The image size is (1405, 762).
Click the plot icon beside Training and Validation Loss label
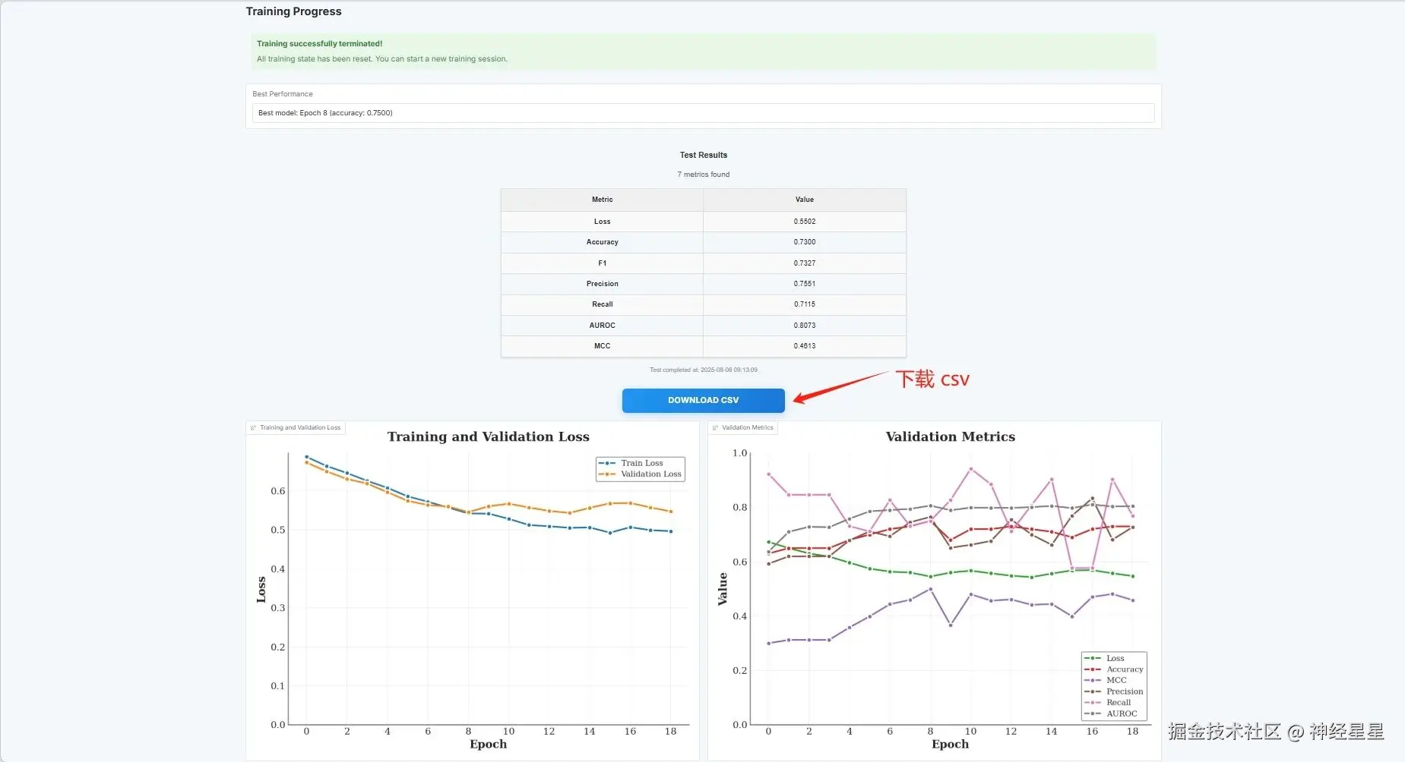click(x=254, y=428)
